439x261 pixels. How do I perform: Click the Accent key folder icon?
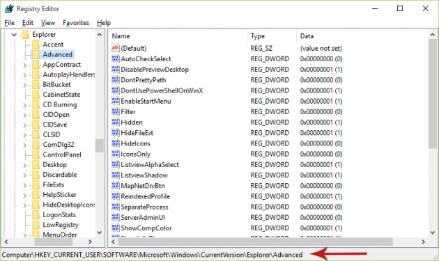pos(36,45)
